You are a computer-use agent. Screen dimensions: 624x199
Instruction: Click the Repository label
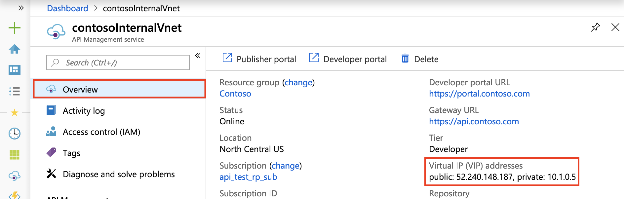449,193
